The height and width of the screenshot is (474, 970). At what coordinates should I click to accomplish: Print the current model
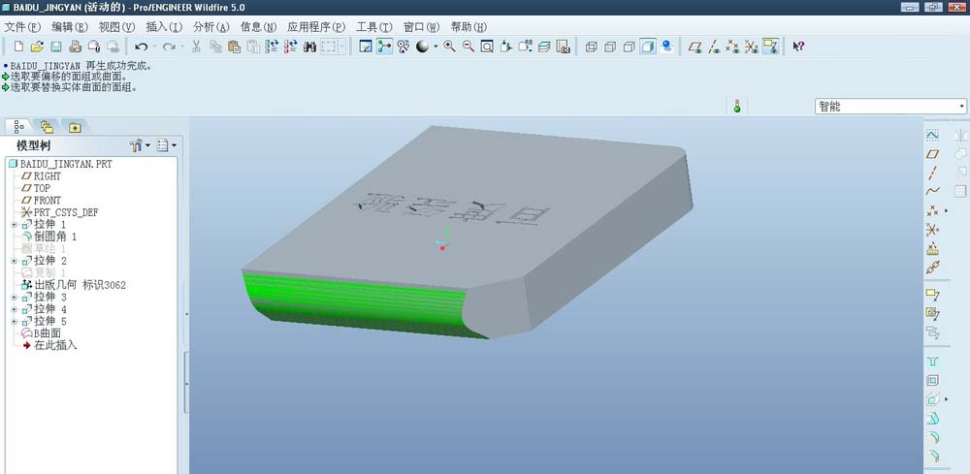tap(75, 47)
